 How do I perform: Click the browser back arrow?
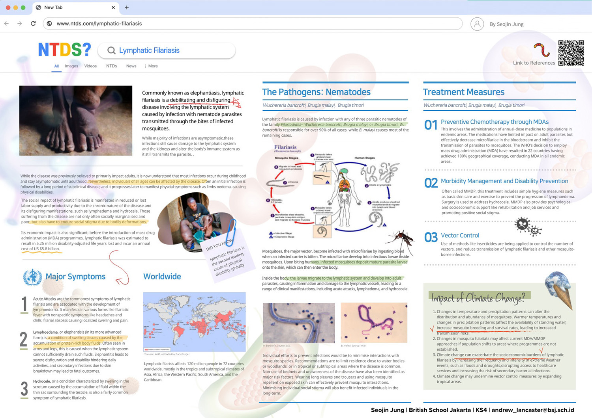click(x=7, y=24)
